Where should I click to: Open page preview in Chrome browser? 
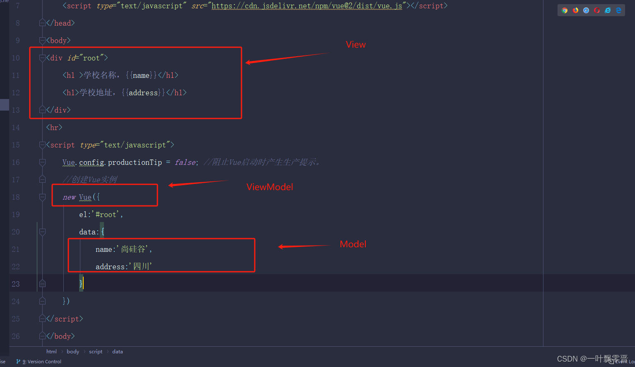tap(565, 10)
